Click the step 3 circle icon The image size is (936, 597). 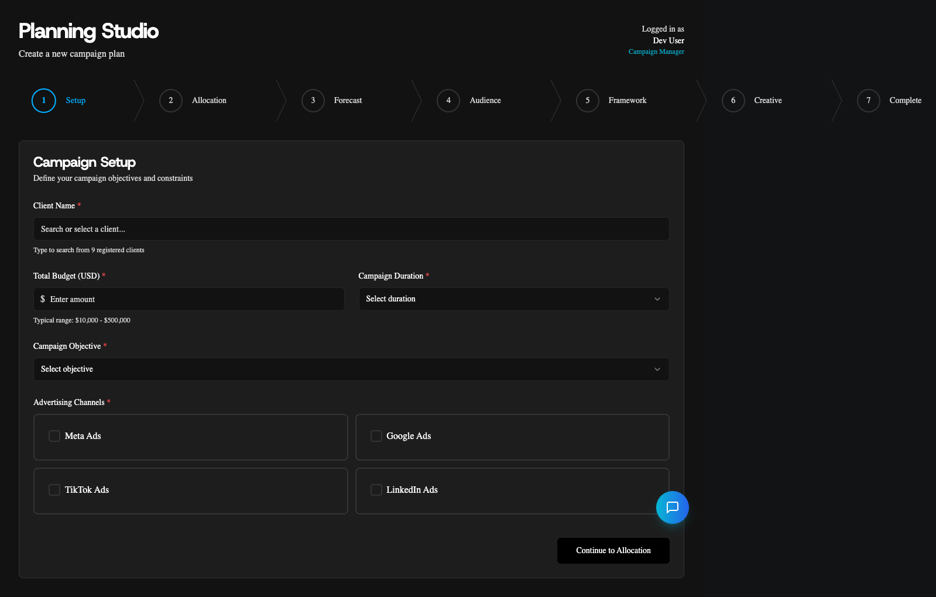point(313,101)
